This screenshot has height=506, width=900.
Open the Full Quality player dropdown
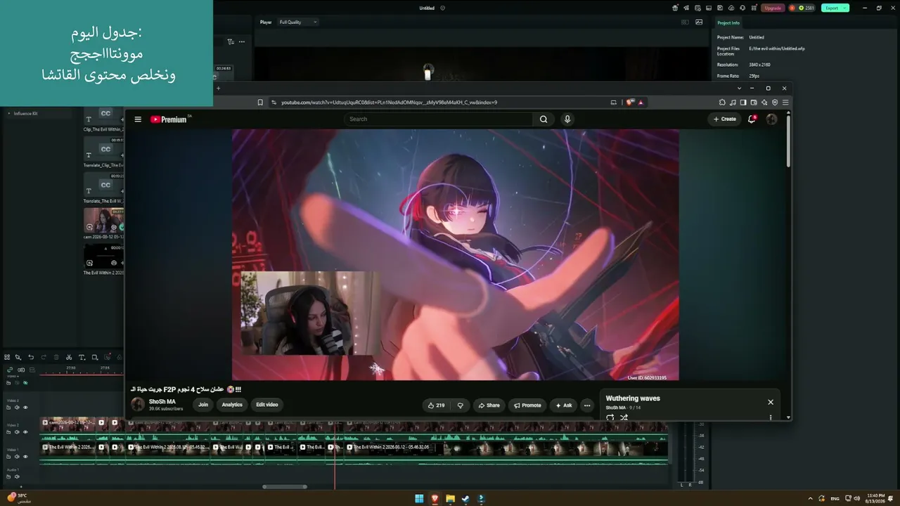coord(298,22)
